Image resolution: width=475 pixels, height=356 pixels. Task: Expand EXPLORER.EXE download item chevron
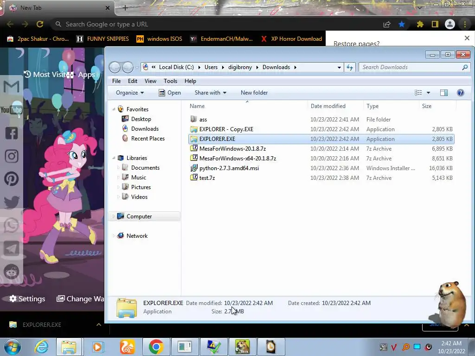[99, 324]
